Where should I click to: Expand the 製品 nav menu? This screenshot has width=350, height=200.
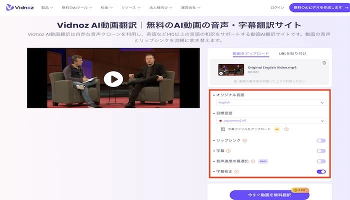click(47, 7)
